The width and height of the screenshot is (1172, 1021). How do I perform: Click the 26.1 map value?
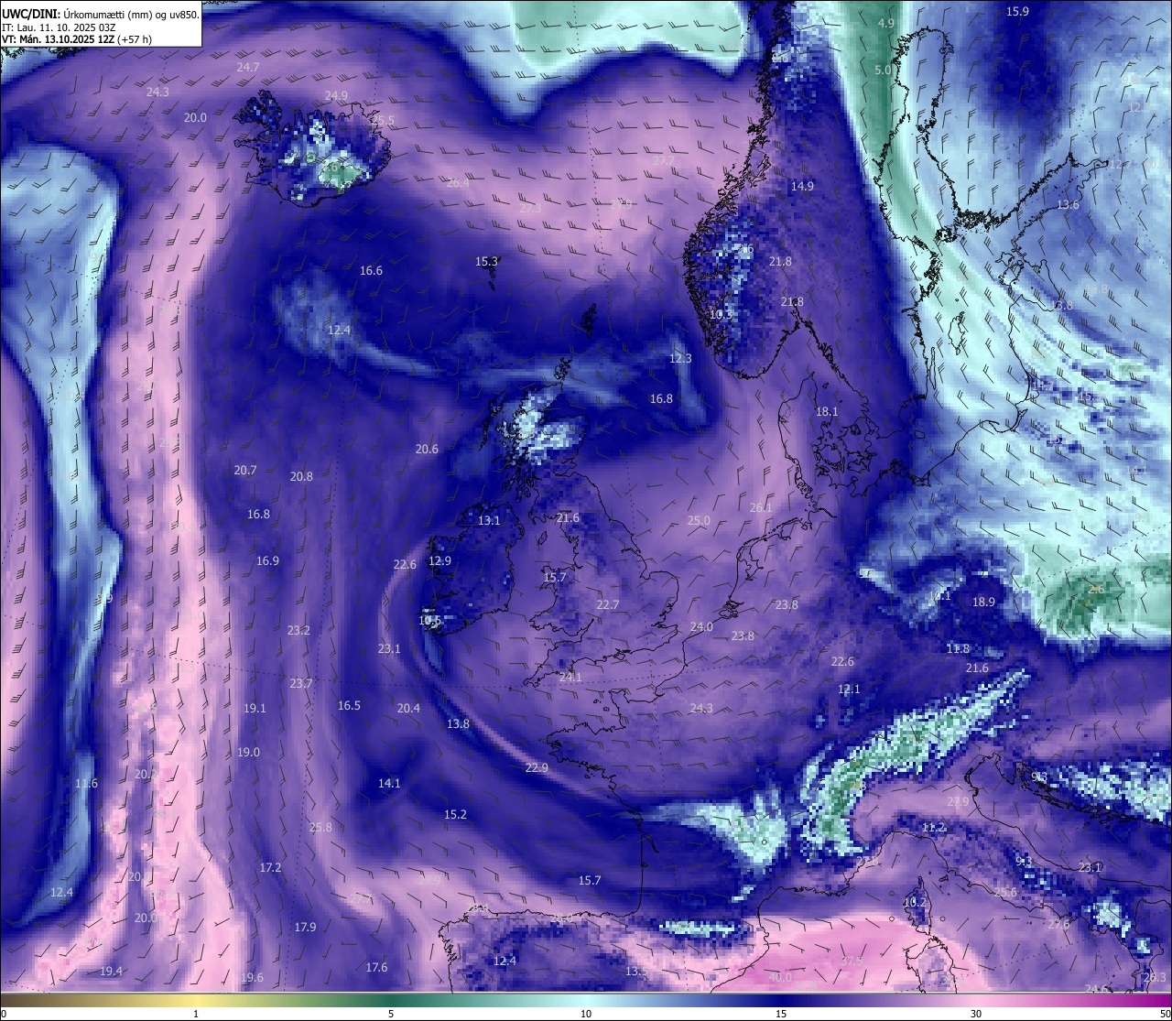coord(761,508)
